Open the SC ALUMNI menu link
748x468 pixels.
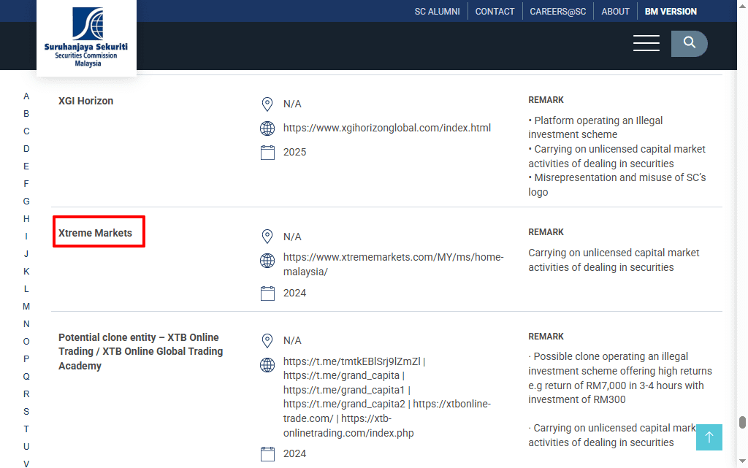click(x=437, y=12)
